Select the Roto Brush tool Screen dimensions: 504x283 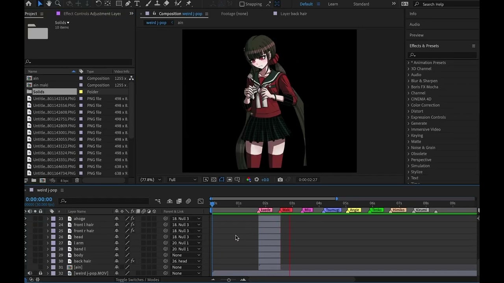(178, 4)
